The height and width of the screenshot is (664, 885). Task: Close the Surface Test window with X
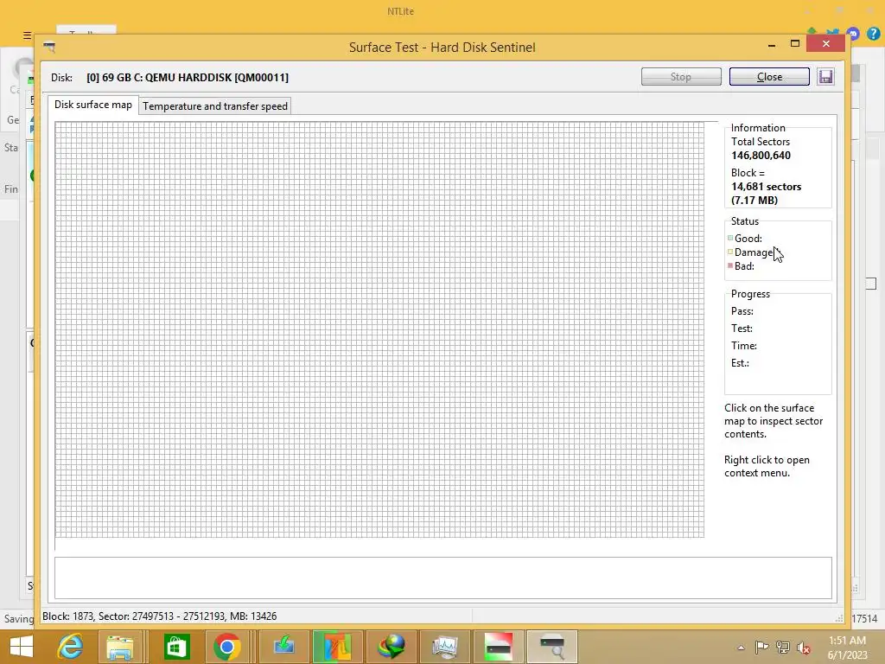point(825,43)
